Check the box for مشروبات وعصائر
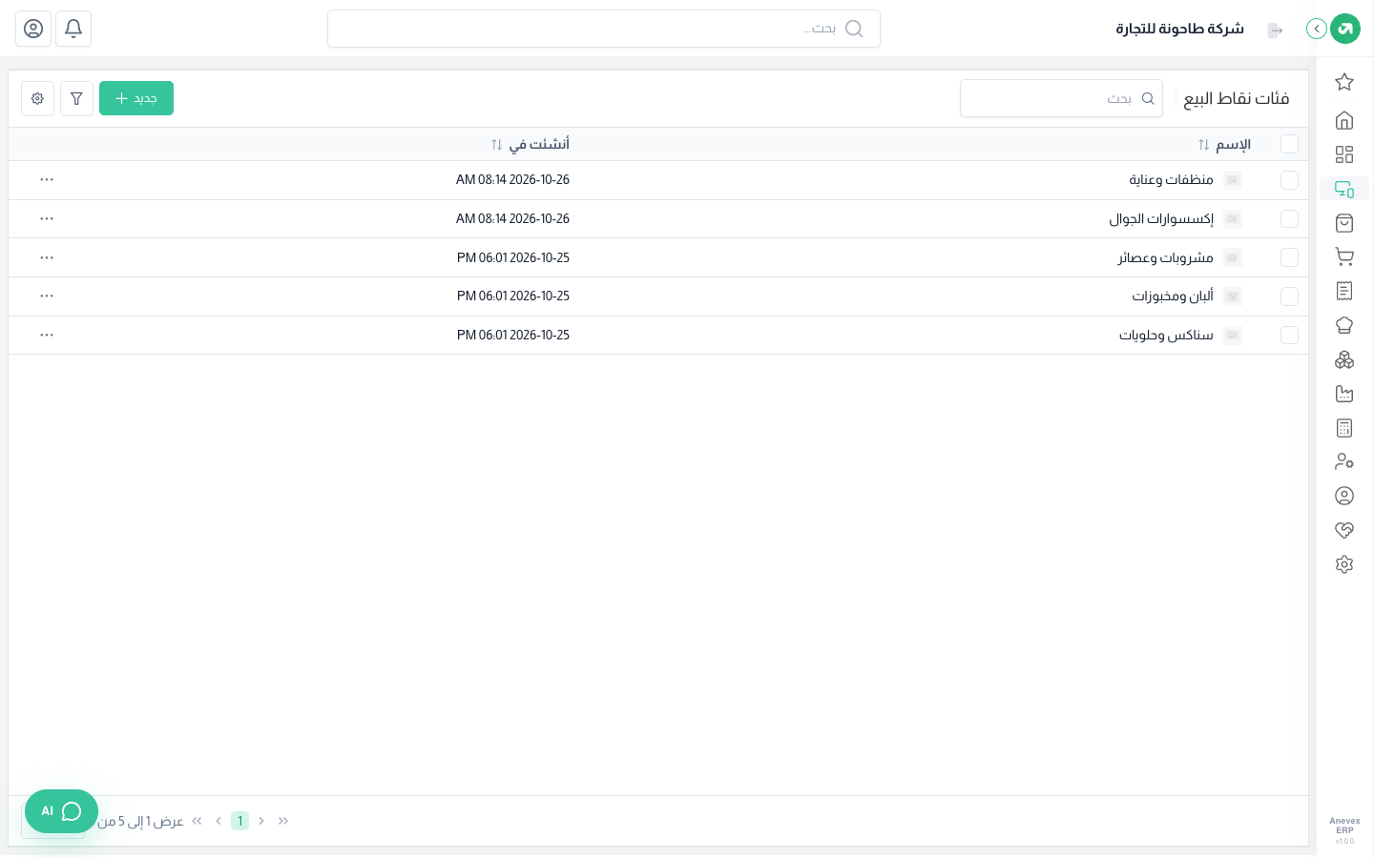This screenshot has height=858, width=1374. point(1289,257)
